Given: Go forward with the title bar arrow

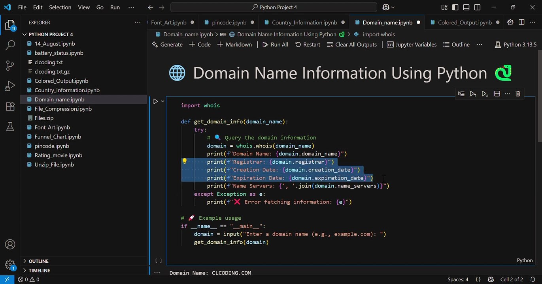Looking at the screenshot, I should [x=161, y=7].
